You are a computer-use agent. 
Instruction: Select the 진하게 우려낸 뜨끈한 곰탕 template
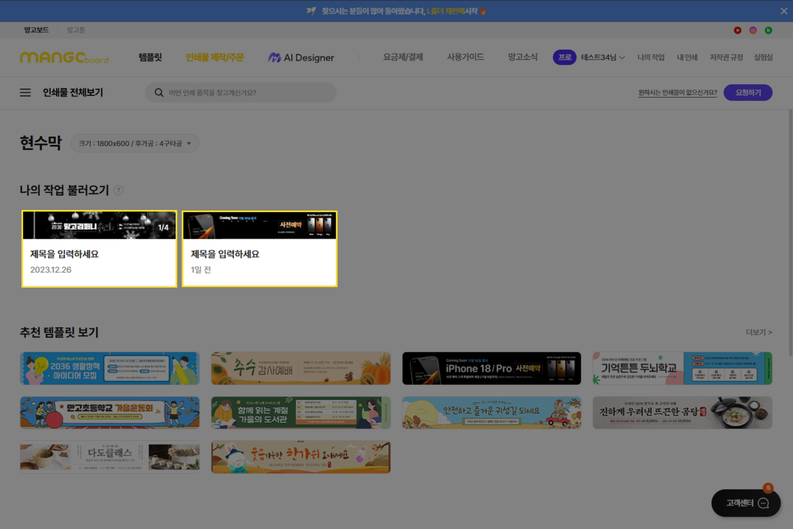682,413
